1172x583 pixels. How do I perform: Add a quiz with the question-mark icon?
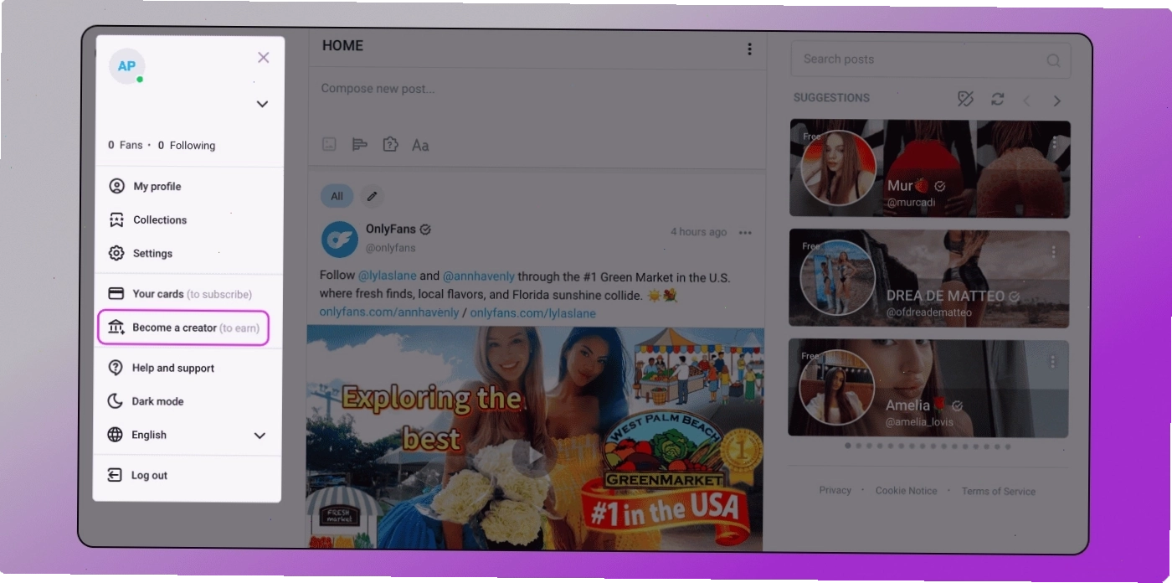(390, 144)
